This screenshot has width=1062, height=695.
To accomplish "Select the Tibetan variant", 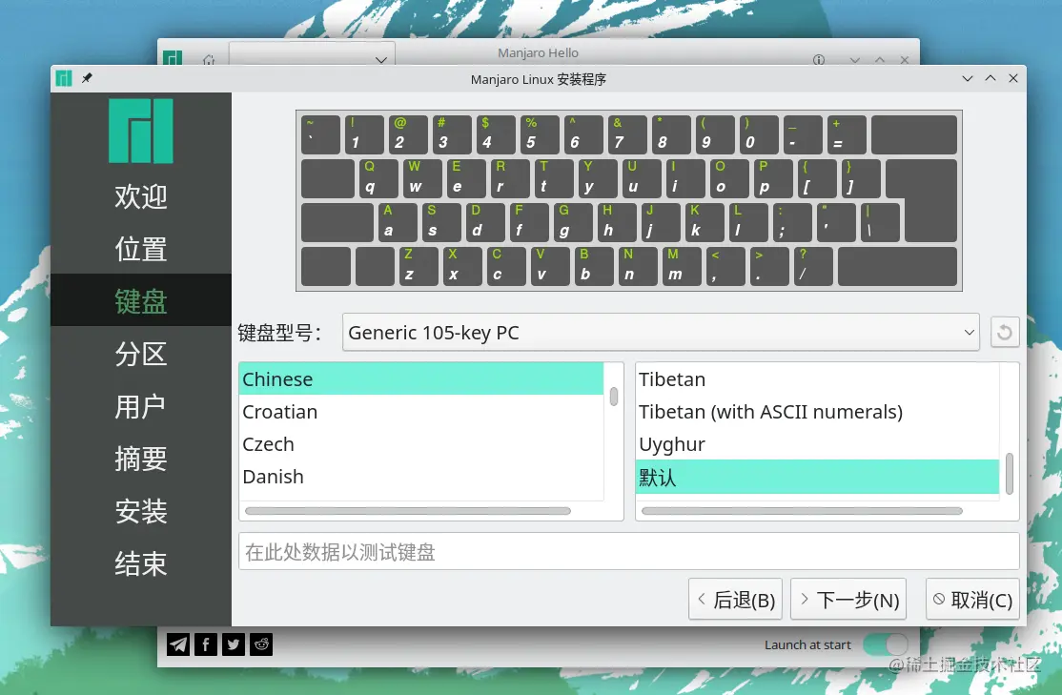I will (818, 378).
